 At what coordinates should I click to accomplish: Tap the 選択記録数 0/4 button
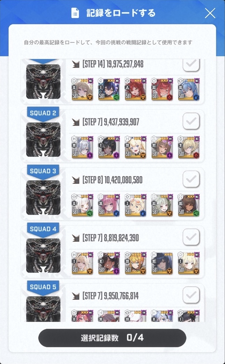[x=112, y=338]
